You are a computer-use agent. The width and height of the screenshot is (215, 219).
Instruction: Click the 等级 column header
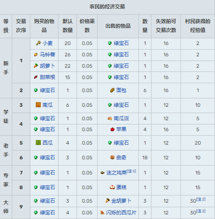(x=6, y=26)
